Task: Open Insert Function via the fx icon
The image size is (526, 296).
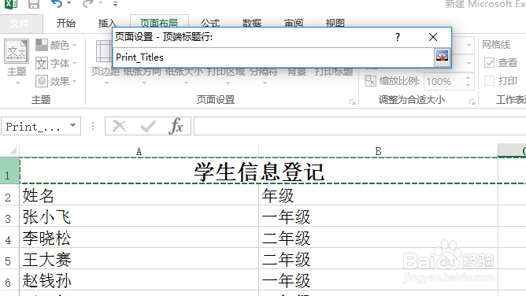Action: click(x=176, y=127)
